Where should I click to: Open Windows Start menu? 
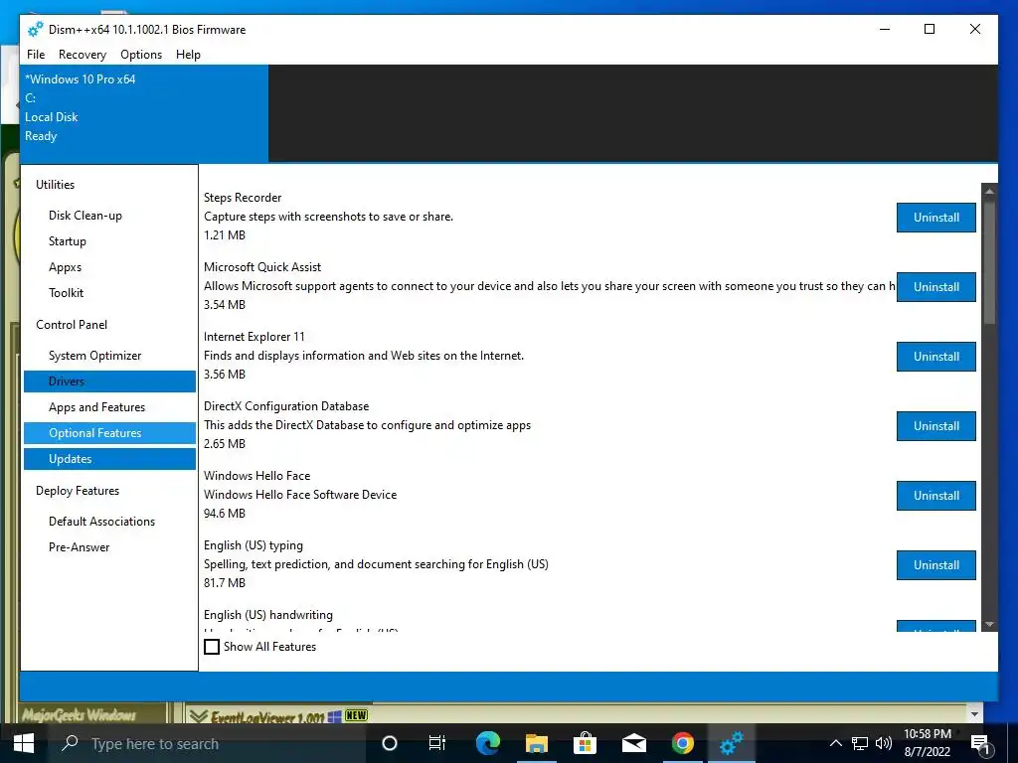pyautogui.click(x=24, y=743)
